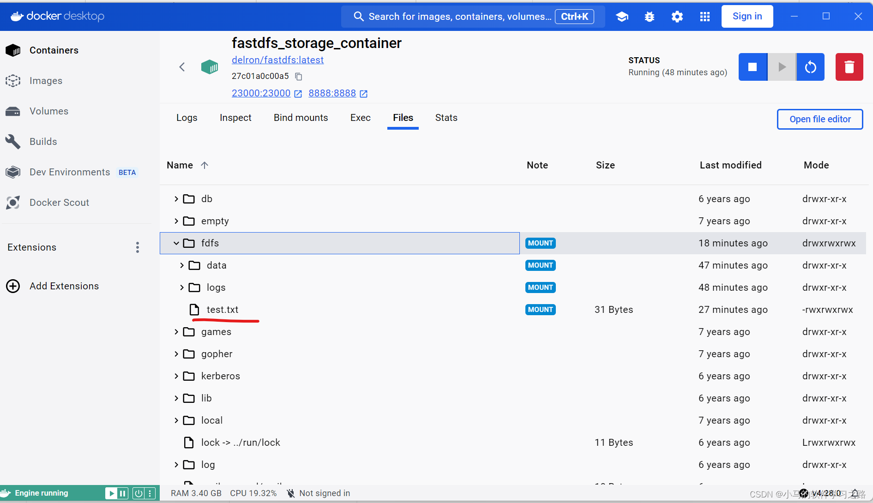Open Docker Desktop settings gear
The width and height of the screenshot is (873, 503).
coord(677,17)
